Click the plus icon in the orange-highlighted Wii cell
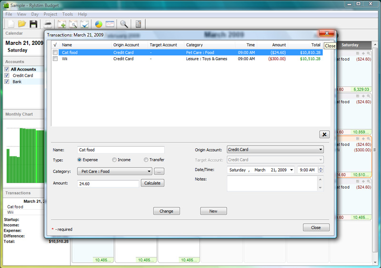 (x=363, y=139)
